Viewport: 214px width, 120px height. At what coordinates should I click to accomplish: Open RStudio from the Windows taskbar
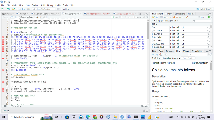(122, 117)
